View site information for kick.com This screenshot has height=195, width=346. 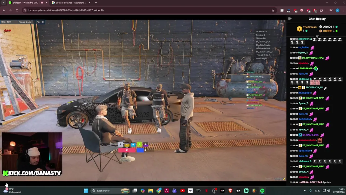[x=25, y=10]
